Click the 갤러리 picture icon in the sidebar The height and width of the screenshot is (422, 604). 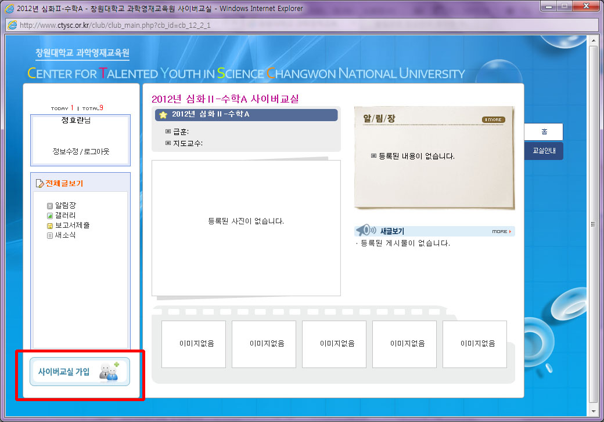pyautogui.click(x=50, y=216)
